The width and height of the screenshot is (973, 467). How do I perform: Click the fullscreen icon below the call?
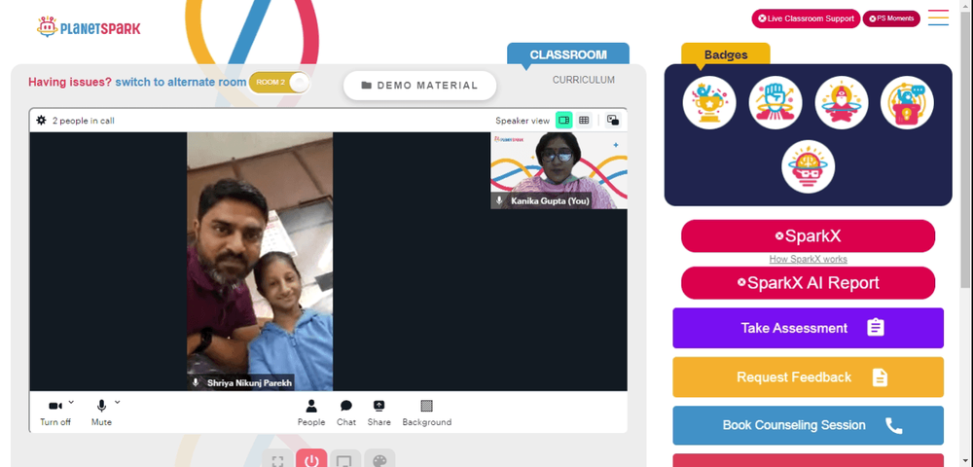click(x=278, y=459)
